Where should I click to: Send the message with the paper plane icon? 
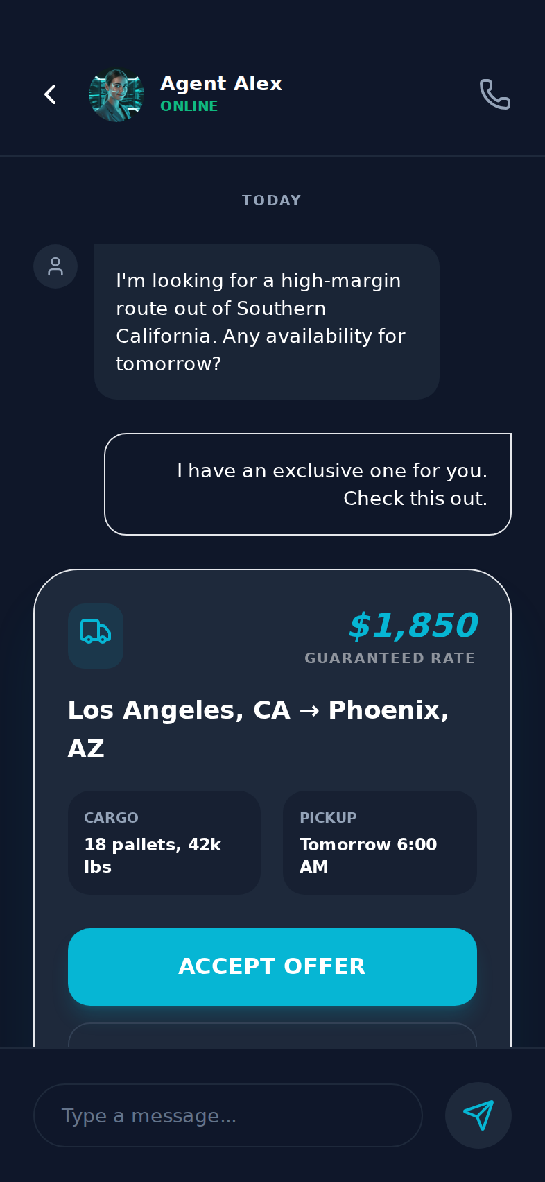click(478, 1115)
